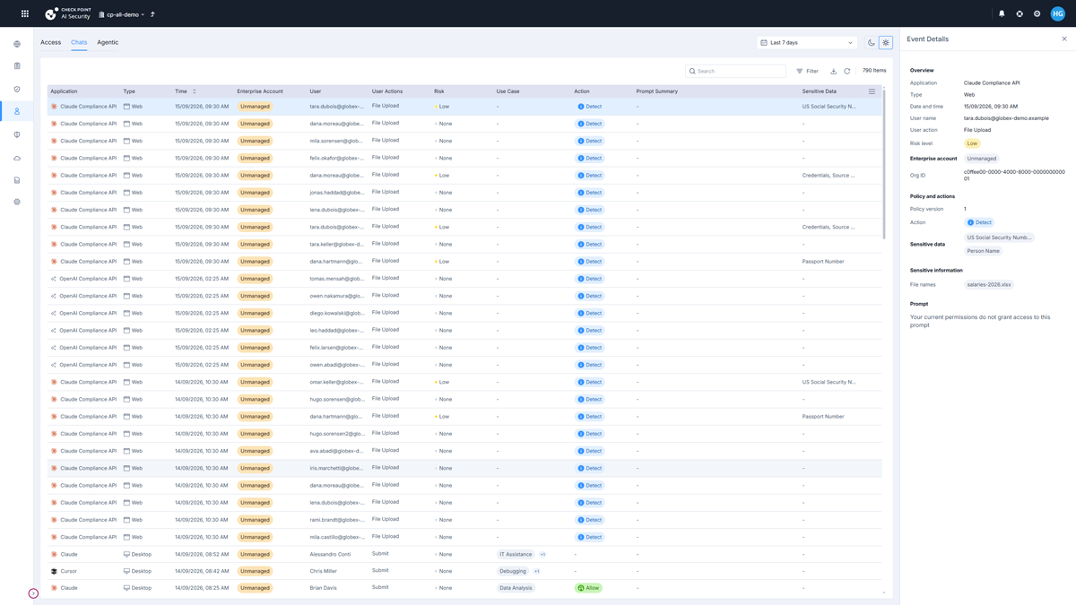Image resolution: width=1076 pixels, height=605 pixels.
Task: Download the events list
Action: click(x=833, y=71)
